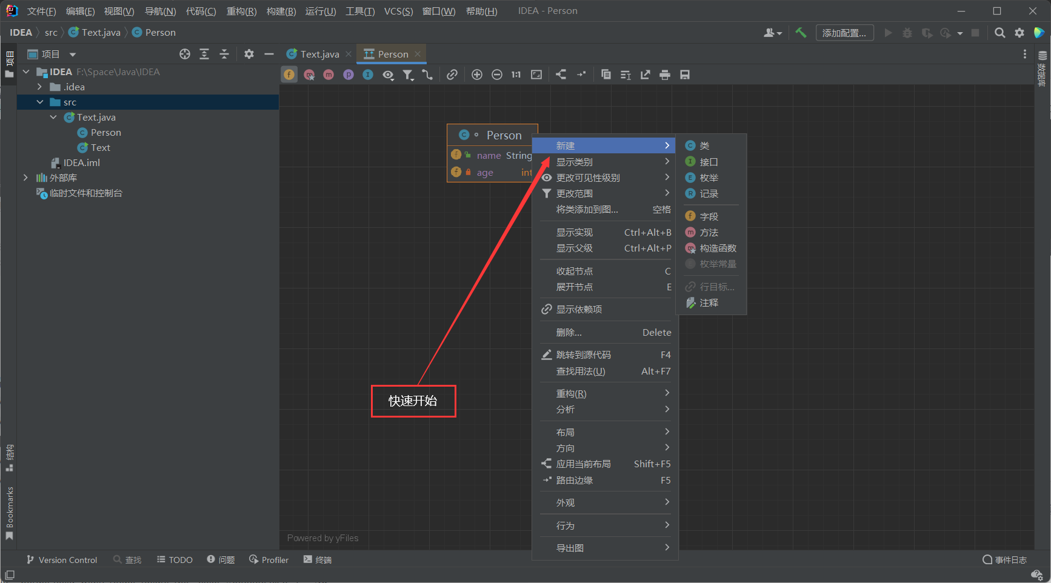Image resolution: width=1051 pixels, height=583 pixels.
Task: Click the locate/select opened file icon
Action: point(185,54)
